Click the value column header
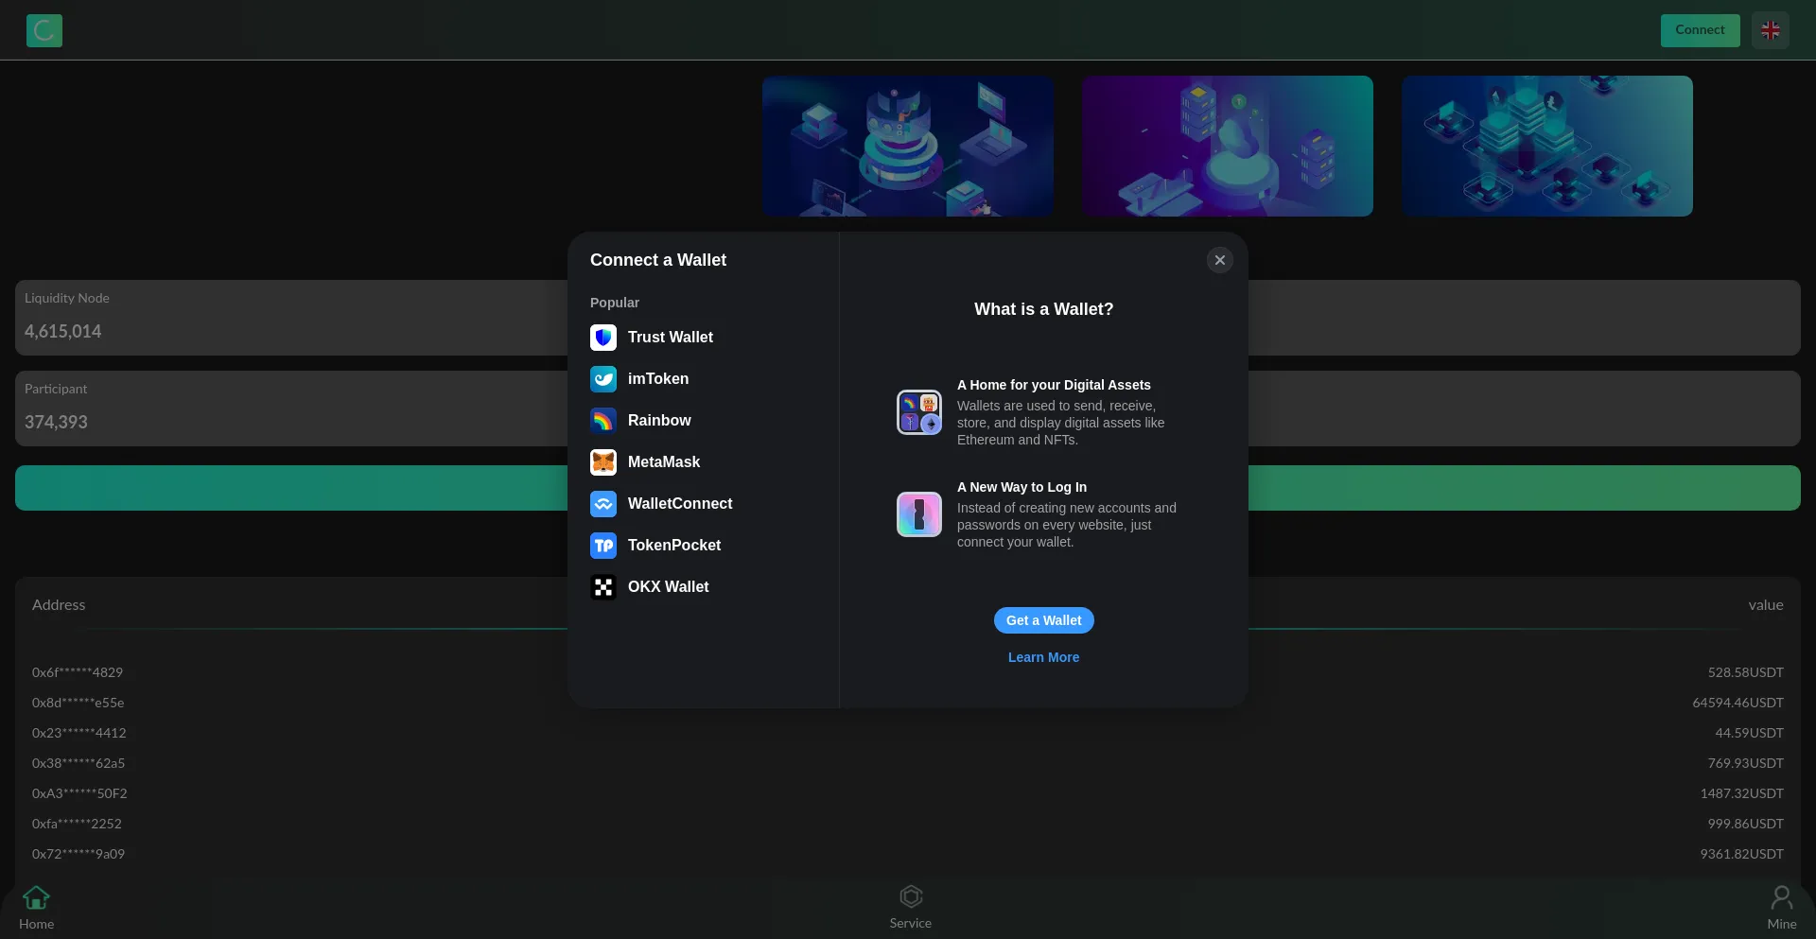Screen dimensions: 1816x939 [1766, 605]
